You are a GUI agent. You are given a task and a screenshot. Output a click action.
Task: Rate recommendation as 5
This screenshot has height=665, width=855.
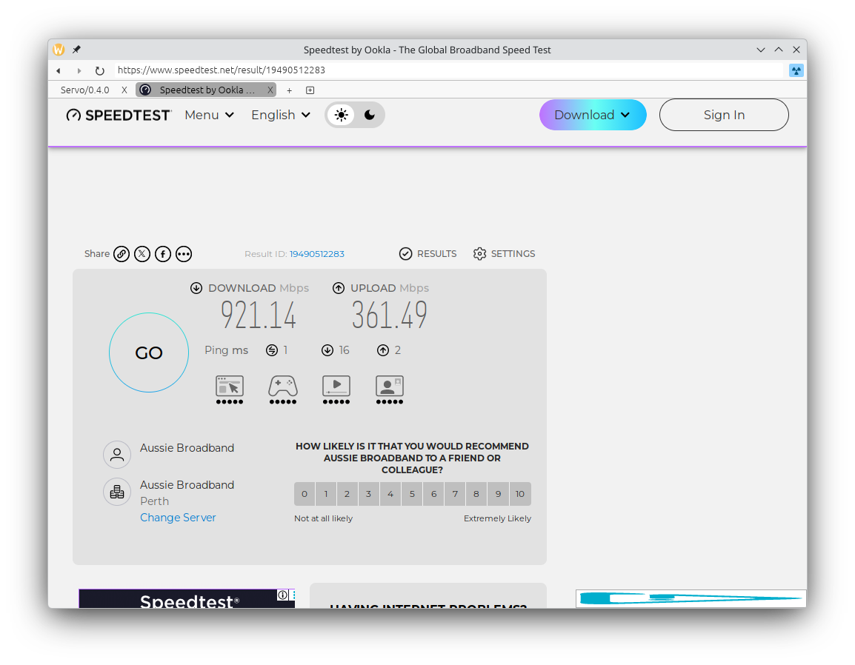tap(412, 494)
